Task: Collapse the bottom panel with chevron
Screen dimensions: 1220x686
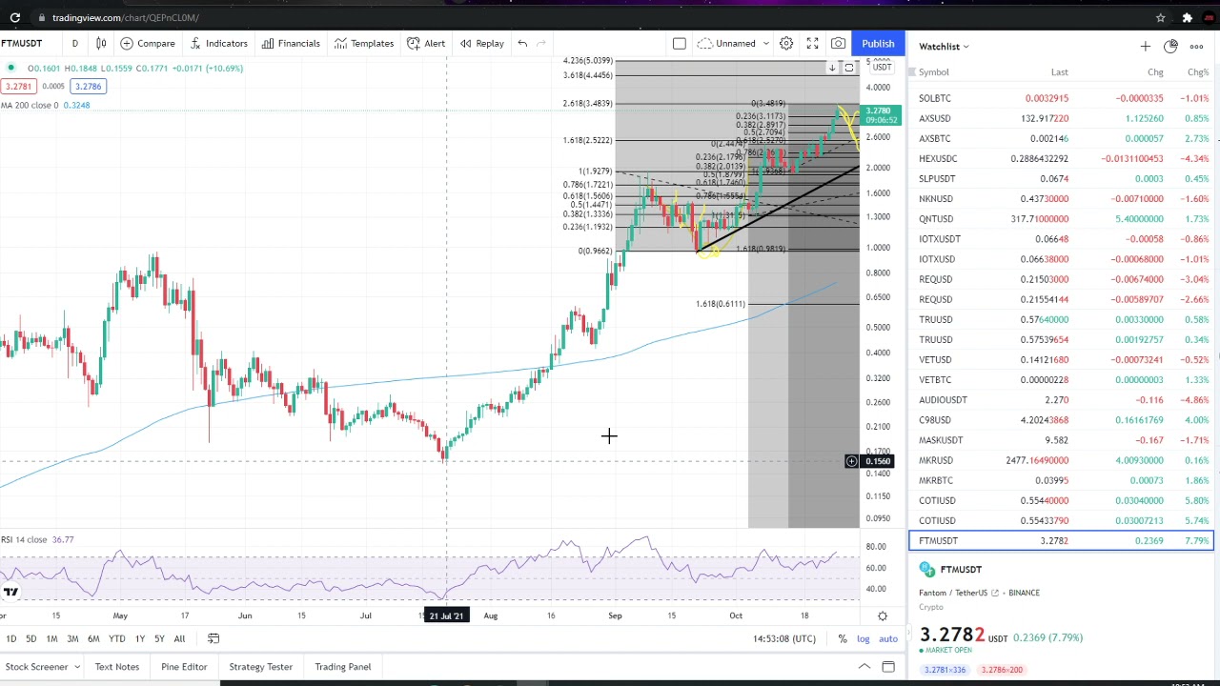Action: point(864,666)
